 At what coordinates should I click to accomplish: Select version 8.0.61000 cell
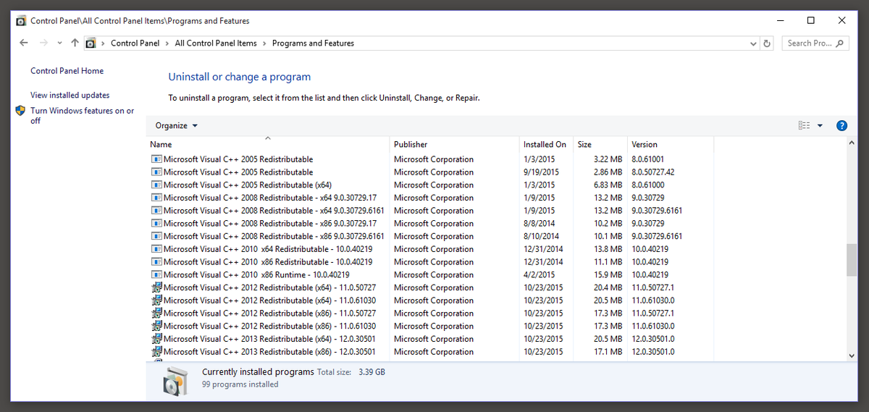648,185
